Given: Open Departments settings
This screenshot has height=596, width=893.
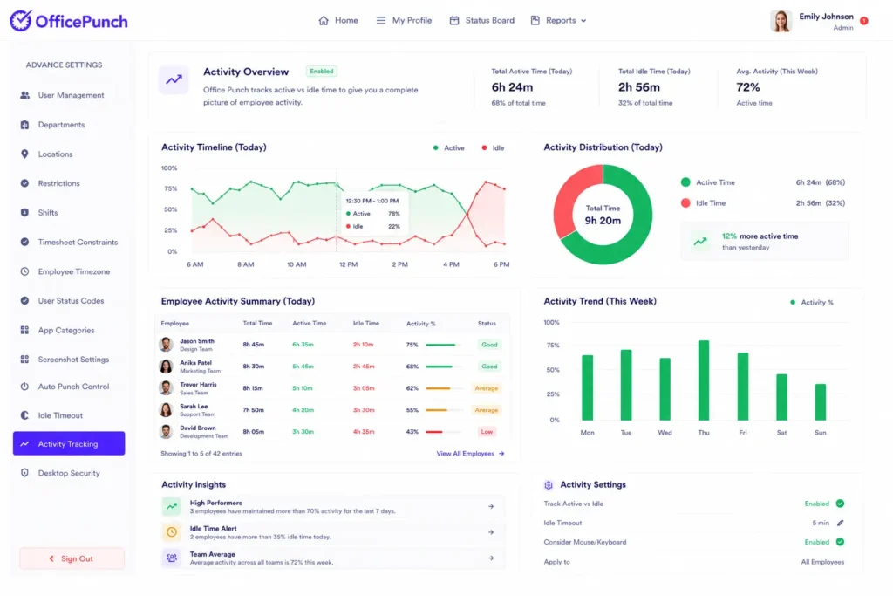Looking at the screenshot, I should [69, 125].
